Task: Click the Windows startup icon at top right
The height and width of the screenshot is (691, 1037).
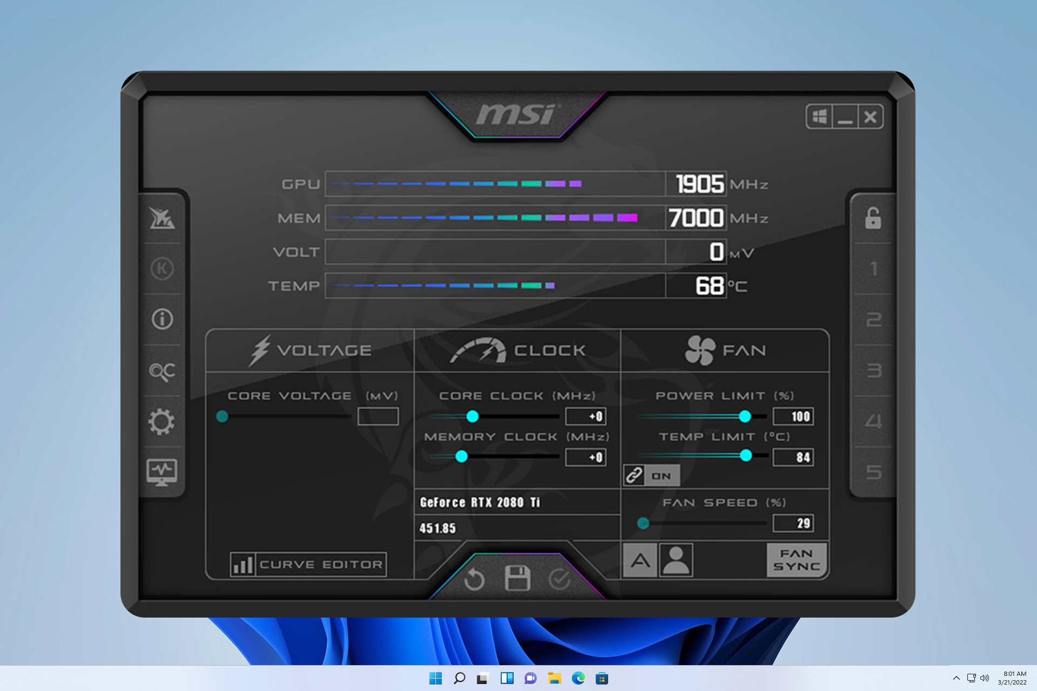Action: coord(819,117)
